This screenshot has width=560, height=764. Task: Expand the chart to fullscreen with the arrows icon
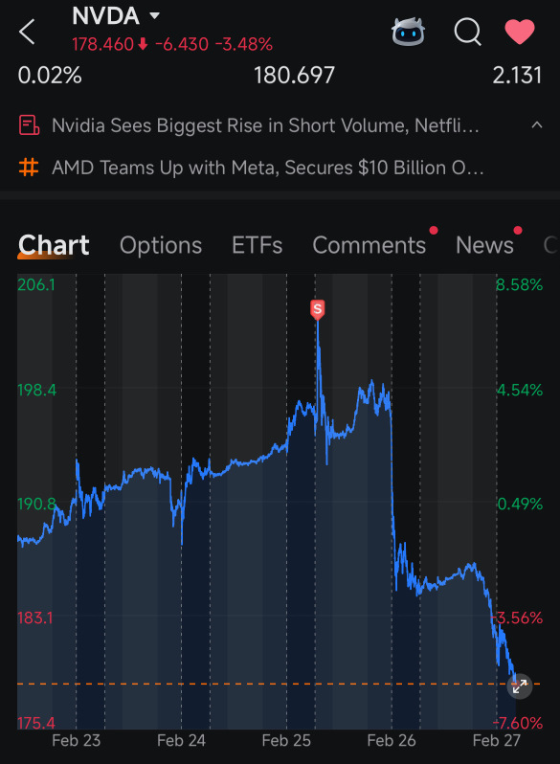click(x=520, y=686)
